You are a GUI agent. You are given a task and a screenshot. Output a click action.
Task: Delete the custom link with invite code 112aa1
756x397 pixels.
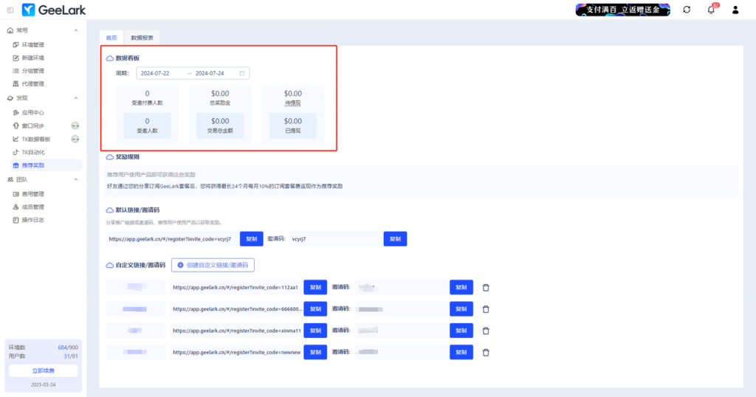[x=485, y=288]
